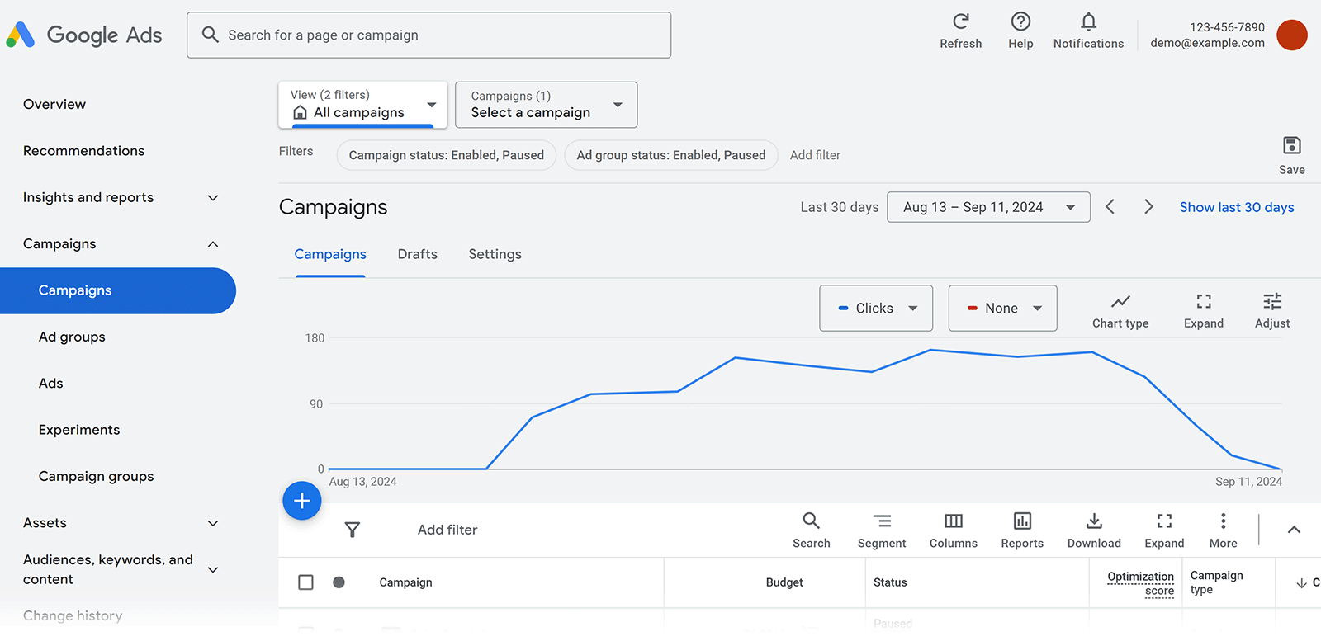This screenshot has height=641, width=1321.
Task: Refresh the page data
Action: 960,31
